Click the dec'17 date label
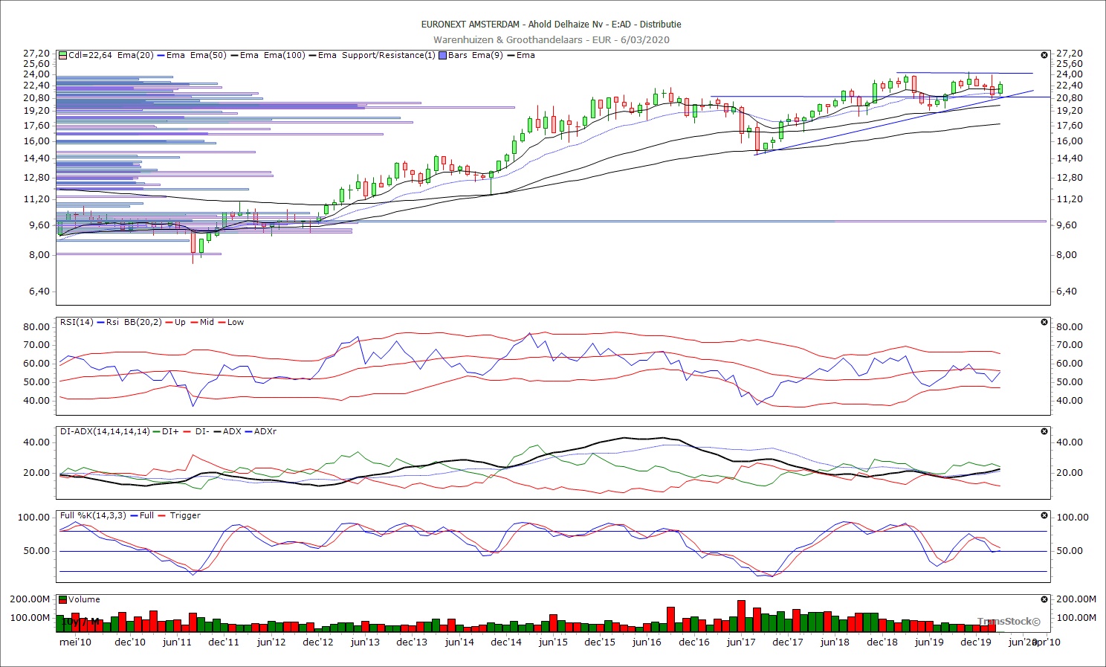 [788, 642]
